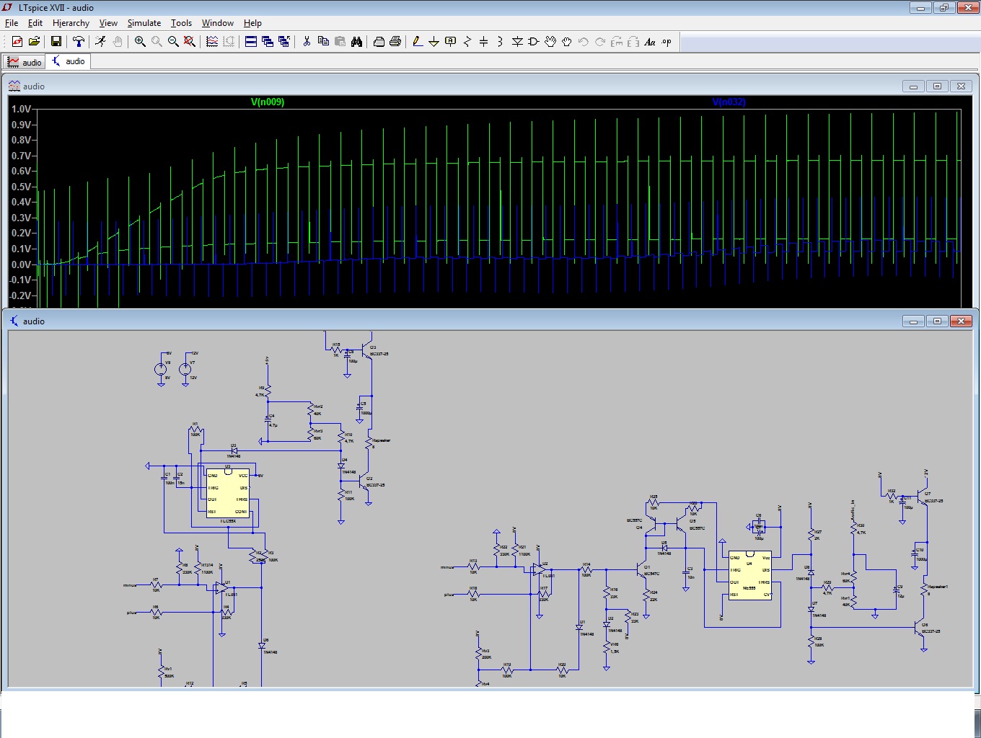The width and height of the screenshot is (981, 738).
Task: Click the Cut scissors icon
Action: [307, 42]
